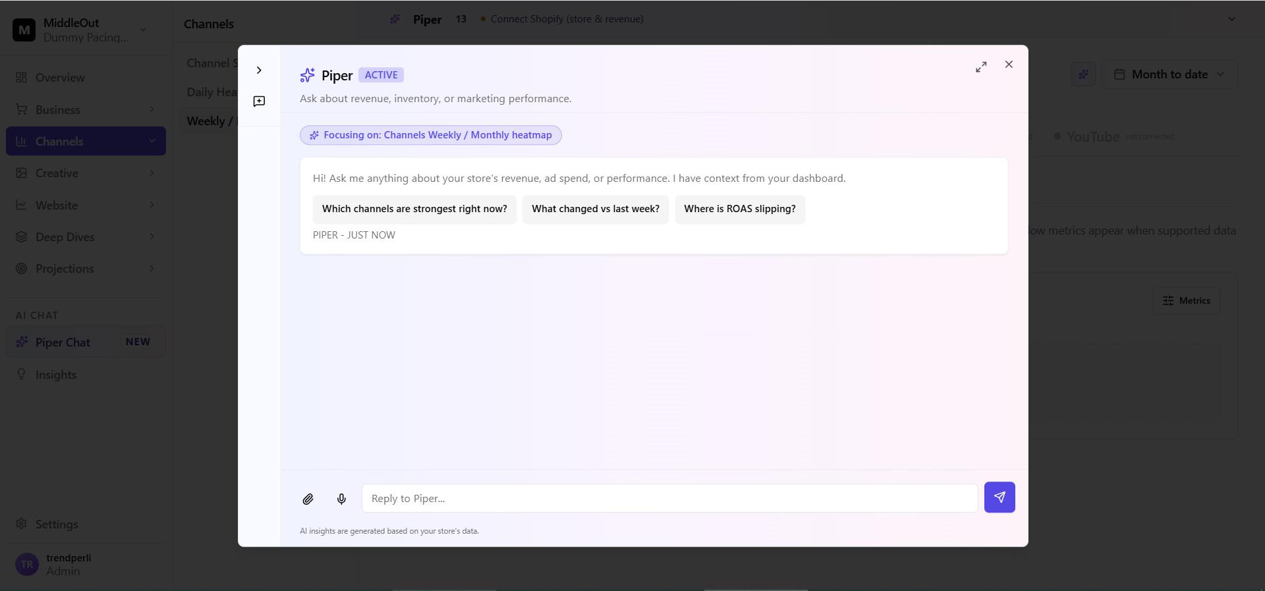
Task: Open Piper Chat from the sidebar
Action: point(86,343)
